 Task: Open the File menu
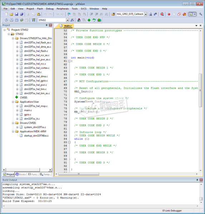pyautogui.click(x=5, y=9)
